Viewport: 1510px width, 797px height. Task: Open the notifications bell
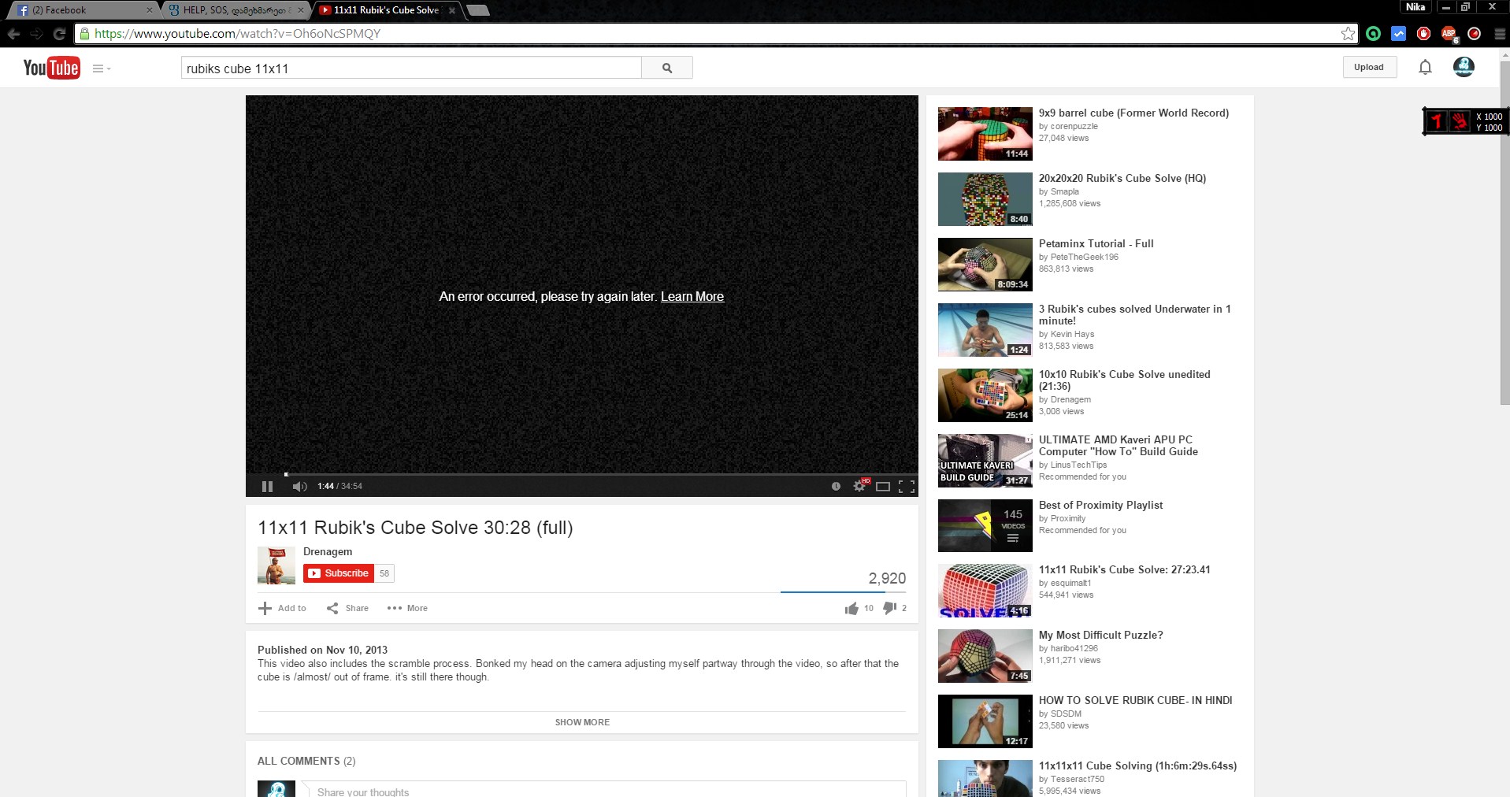click(x=1425, y=68)
